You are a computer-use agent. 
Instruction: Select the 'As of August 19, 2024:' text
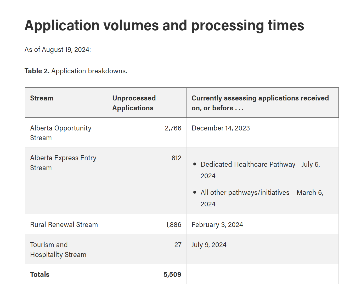[58, 50]
